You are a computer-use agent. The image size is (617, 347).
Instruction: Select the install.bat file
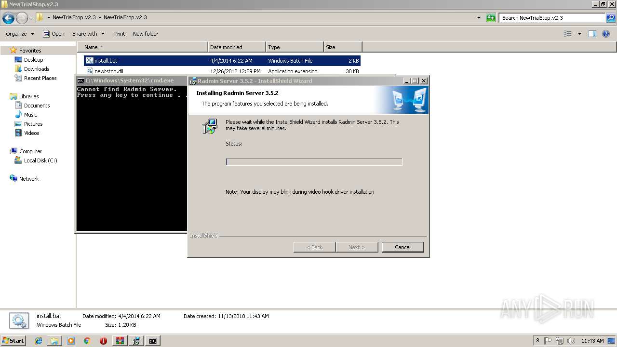click(x=222, y=61)
